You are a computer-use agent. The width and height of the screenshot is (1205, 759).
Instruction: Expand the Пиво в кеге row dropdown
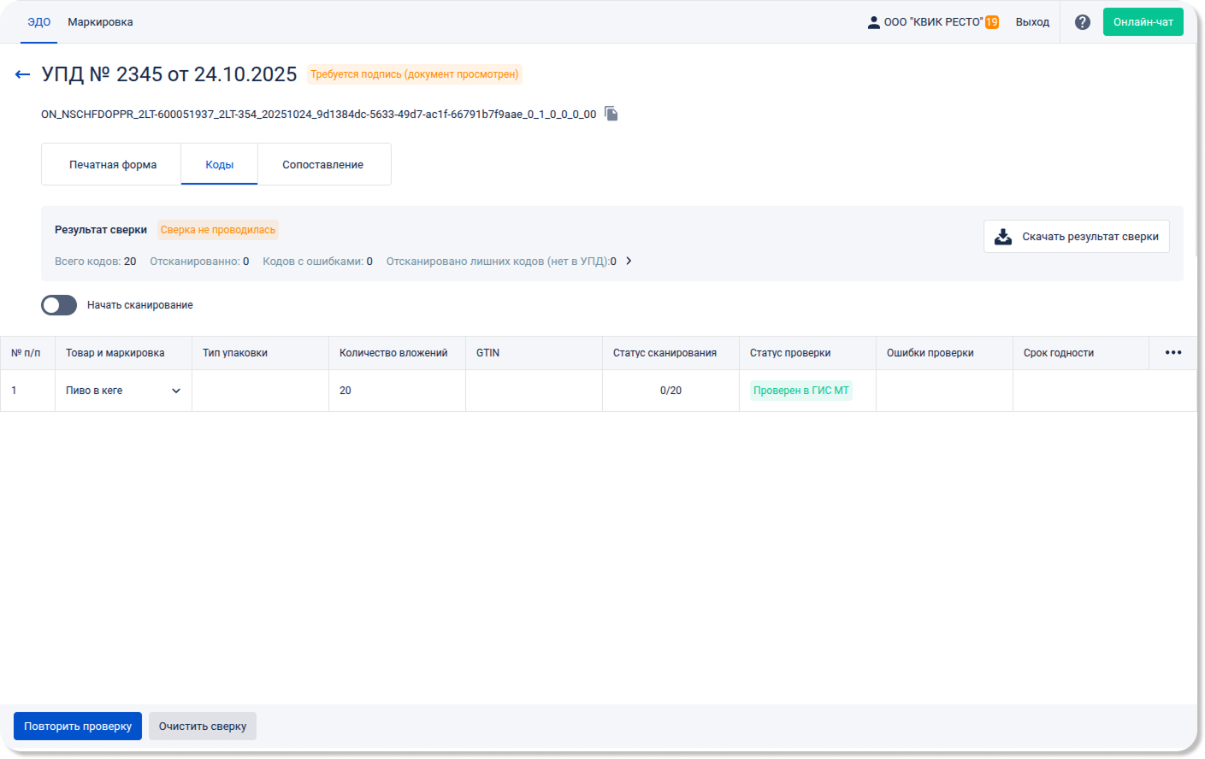pos(176,391)
